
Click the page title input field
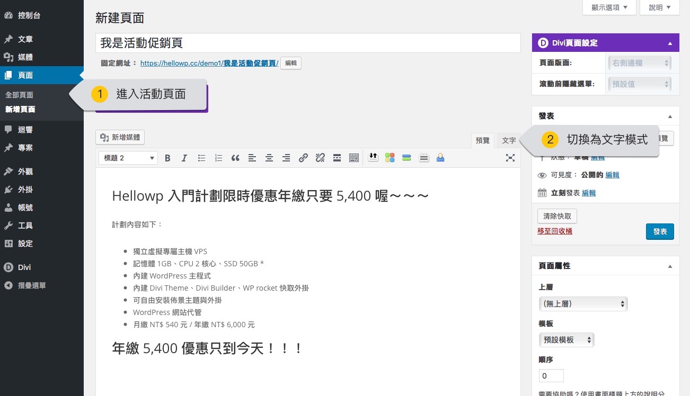click(308, 43)
